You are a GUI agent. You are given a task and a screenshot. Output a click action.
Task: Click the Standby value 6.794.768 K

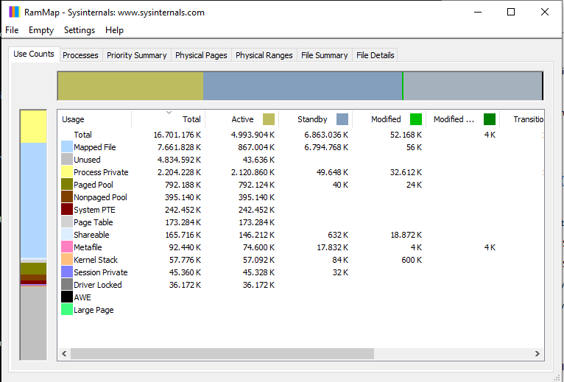coord(326,147)
